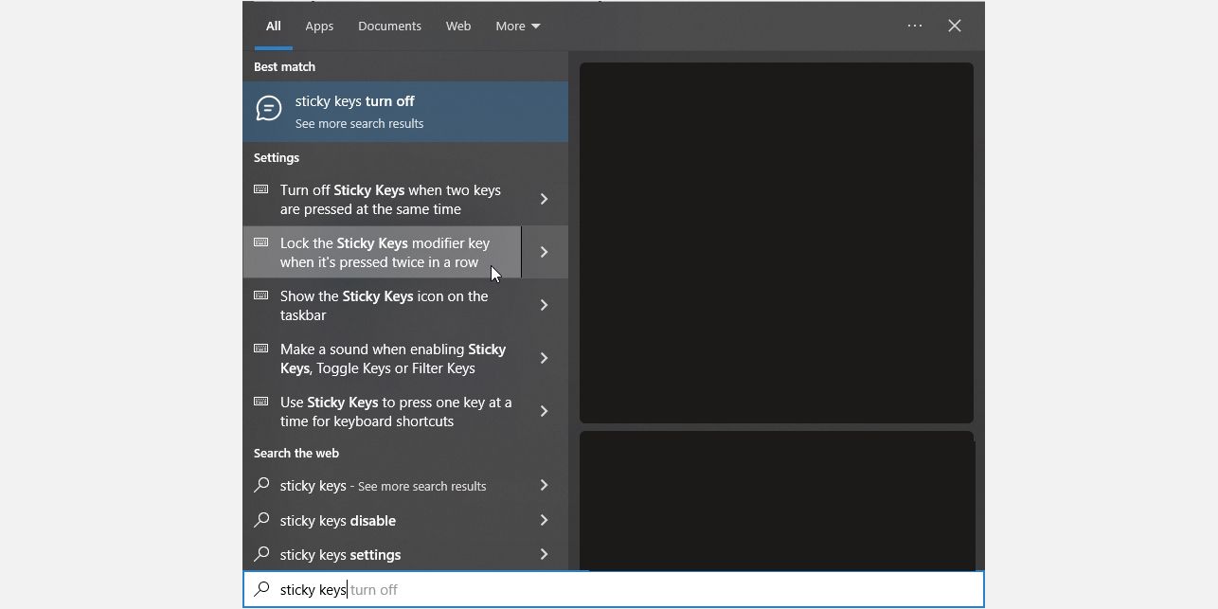Expand the Turn off Sticky Keys setting chevron
Screen dimensions: 1218x609
click(x=544, y=199)
